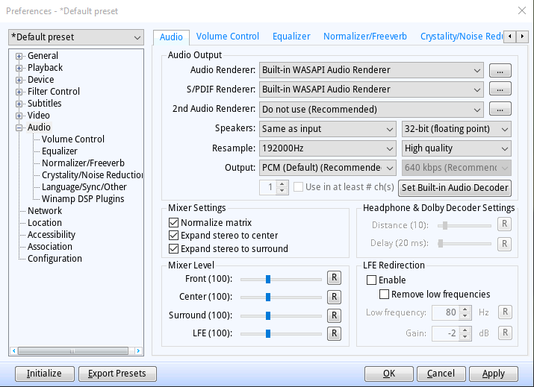Expand the Playback tree node
This screenshot has height=387, width=534.
(19, 68)
